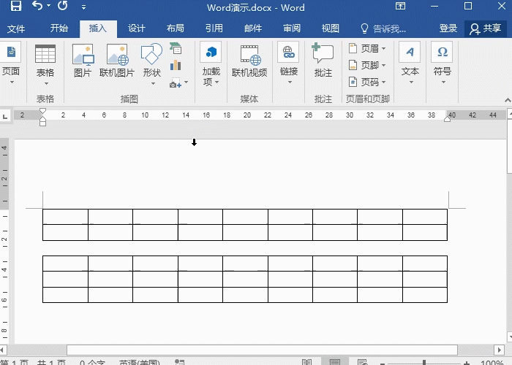Click the zoom out minus button
Screen dimensions: 512x365
(383, 363)
